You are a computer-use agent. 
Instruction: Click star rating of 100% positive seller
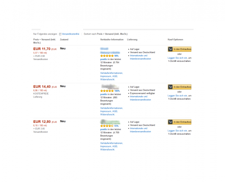coord(107,91)
